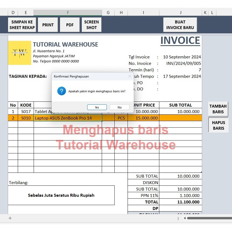The image size is (232, 232).
Task: Select the TOTAL value '11.100.000'
Action: (181, 202)
